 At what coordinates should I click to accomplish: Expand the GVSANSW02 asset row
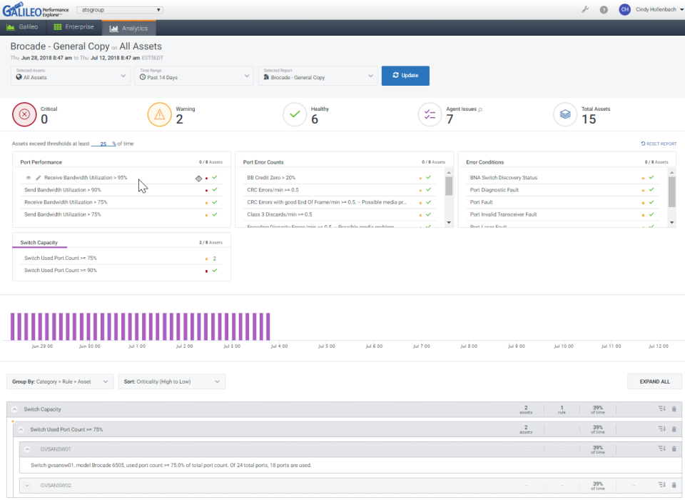(27, 486)
